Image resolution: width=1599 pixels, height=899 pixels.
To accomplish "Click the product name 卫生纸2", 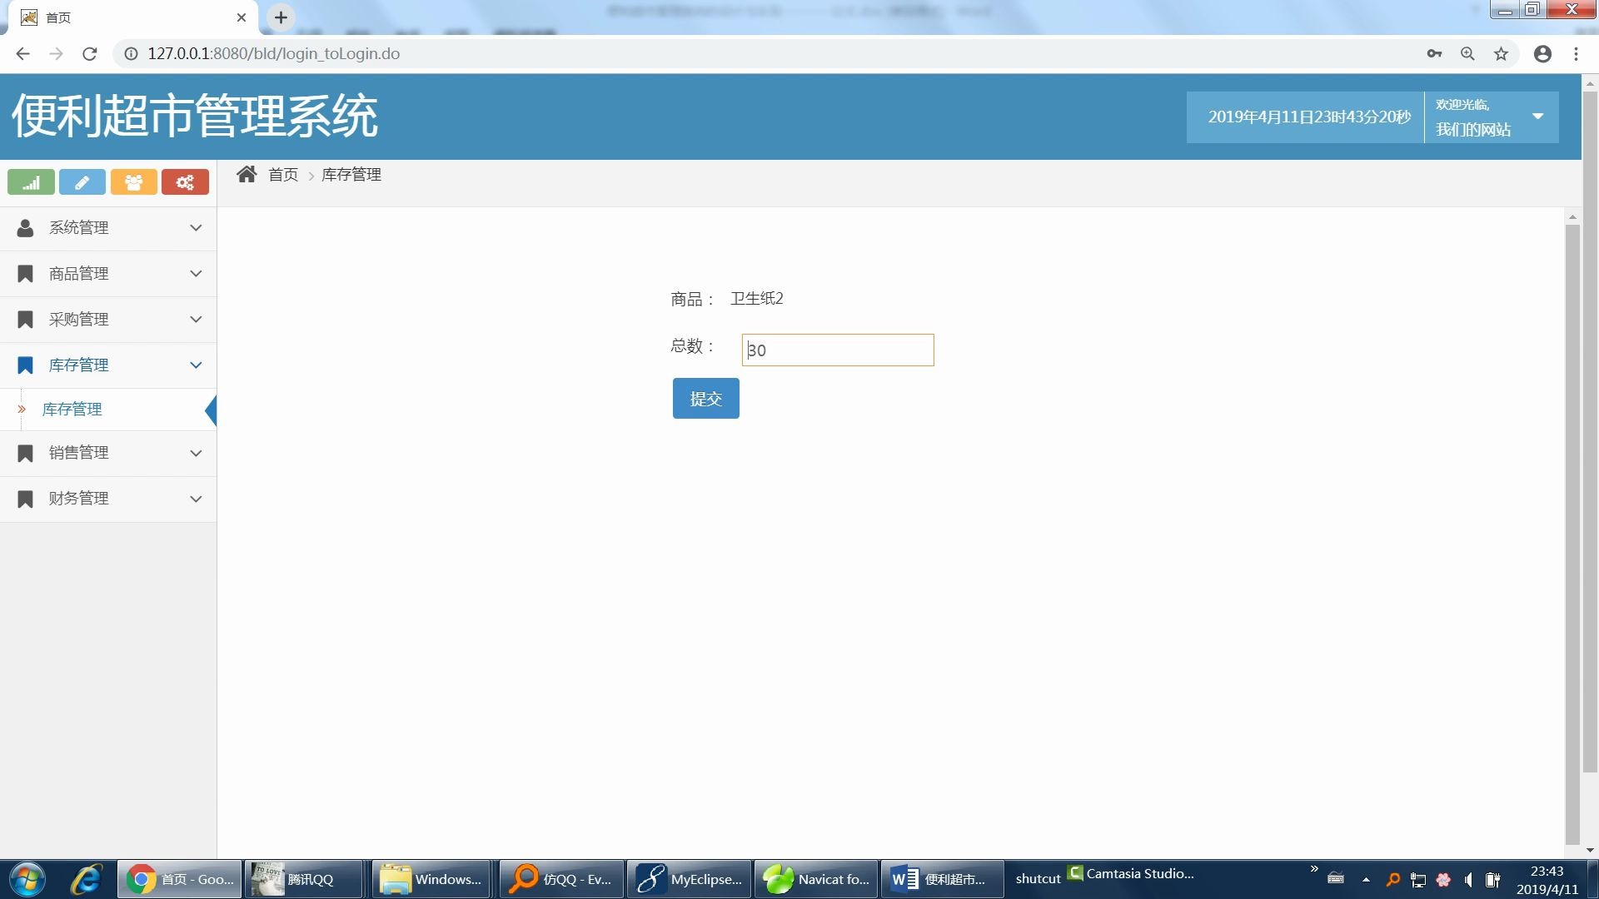I will click(x=757, y=298).
